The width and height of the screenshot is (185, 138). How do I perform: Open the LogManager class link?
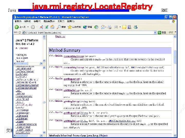[x=23, y=113]
